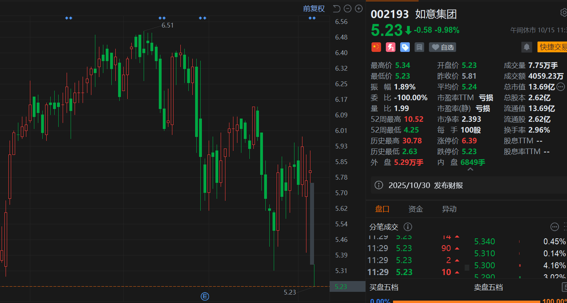Toggle 自选 watchlist favorite
This screenshot has height=303, width=567.
(443, 47)
